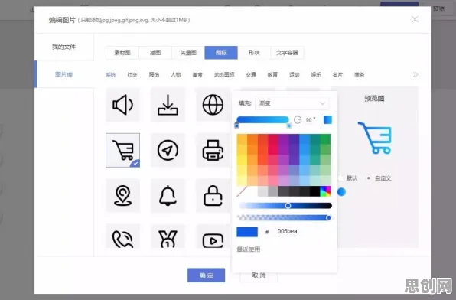Pick the video play icon

[x=213, y=236]
